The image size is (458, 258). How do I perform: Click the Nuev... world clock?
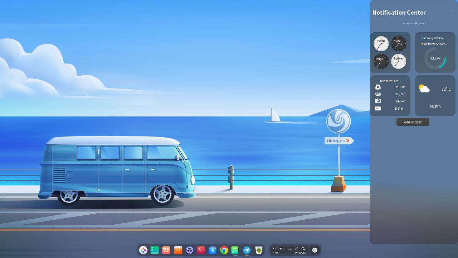[x=399, y=43]
